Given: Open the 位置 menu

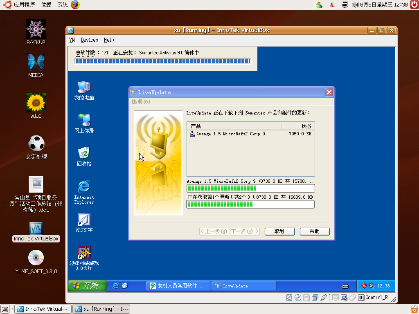Looking at the screenshot, I should pos(46,4).
